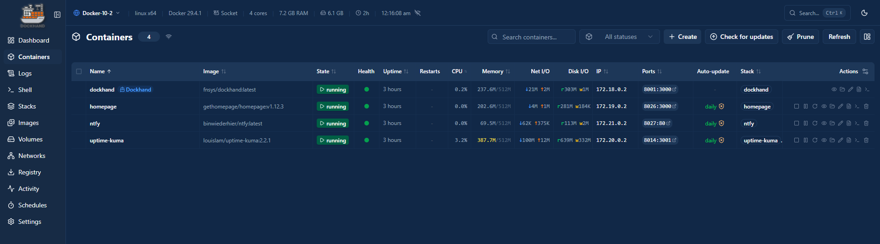Sort by Memory column header
This screenshot has height=244, width=880.
click(496, 71)
